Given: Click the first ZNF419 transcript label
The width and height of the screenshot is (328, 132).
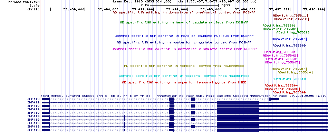Looking at the screenshot, I should click(x=33, y=99).
